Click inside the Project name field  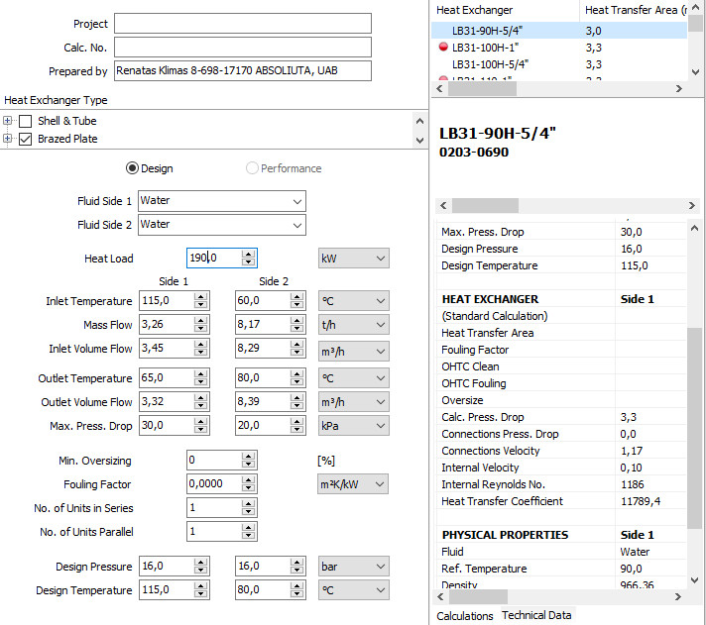tap(243, 24)
